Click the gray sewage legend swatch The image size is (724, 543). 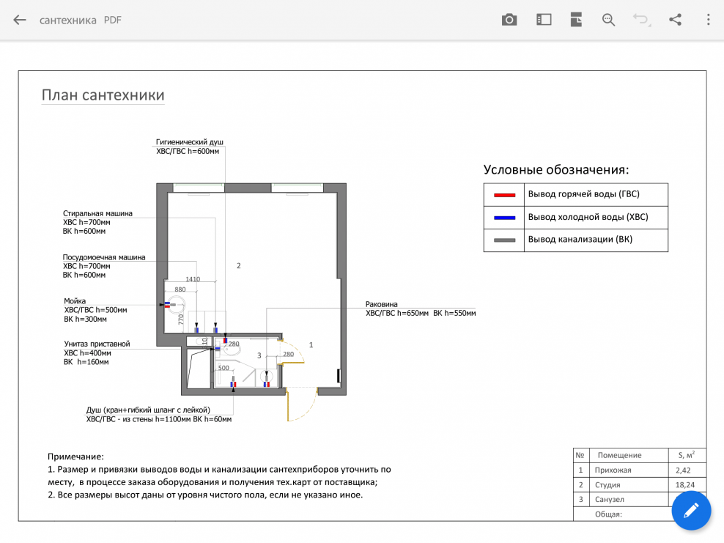[x=504, y=240]
